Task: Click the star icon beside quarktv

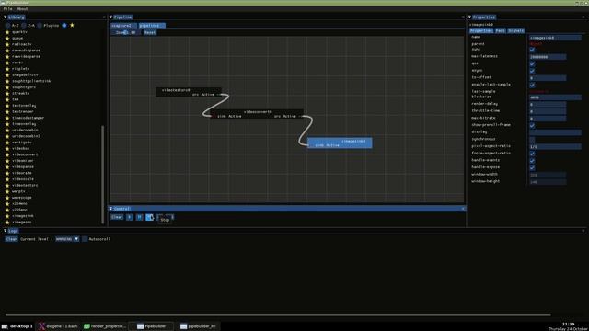Action: click(x=7, y=32)
